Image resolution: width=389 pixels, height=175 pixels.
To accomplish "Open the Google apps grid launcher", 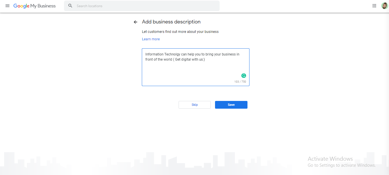I will 374,6.
